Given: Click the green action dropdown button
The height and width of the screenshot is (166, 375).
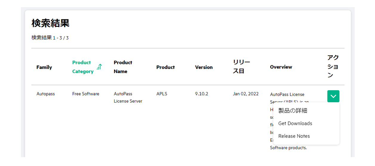Looking at the screenshot, I should pyautogui.click(x=333, y=96).
